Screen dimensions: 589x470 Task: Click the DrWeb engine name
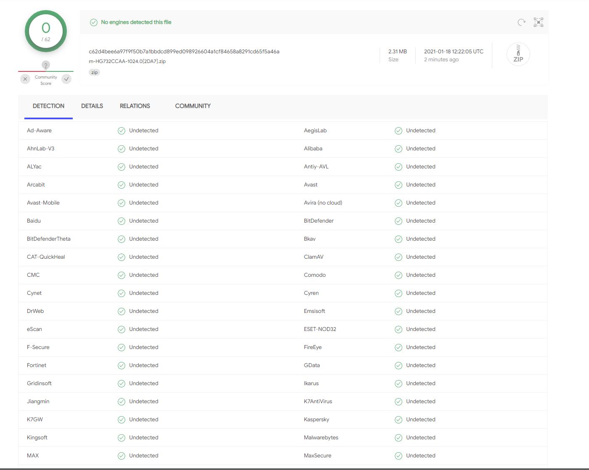pos(35,311)
